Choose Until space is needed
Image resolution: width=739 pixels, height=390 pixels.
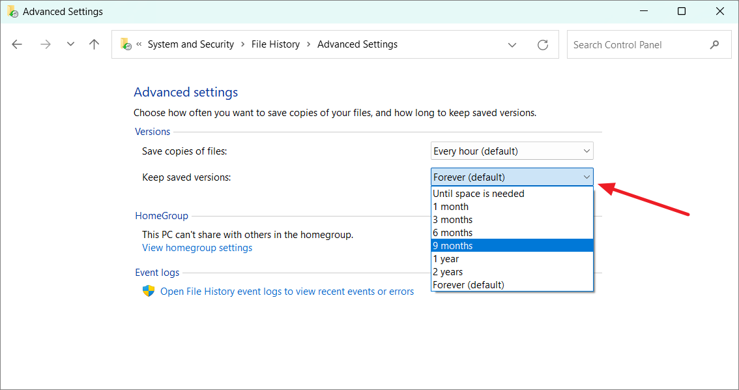(x=512, y=194)
